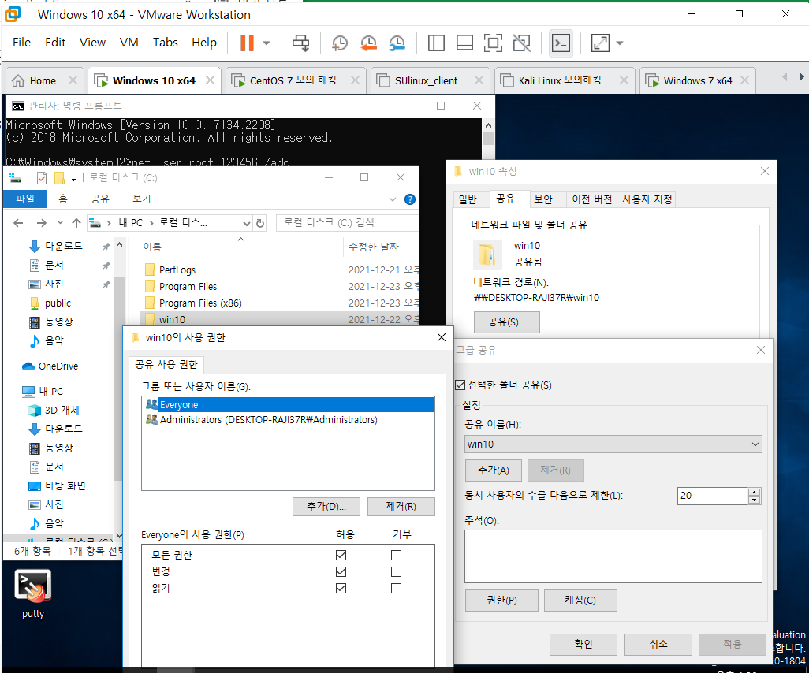
Task: Toggle the 선택한 폴더 공유 checkbox
Action: point(460,385)
